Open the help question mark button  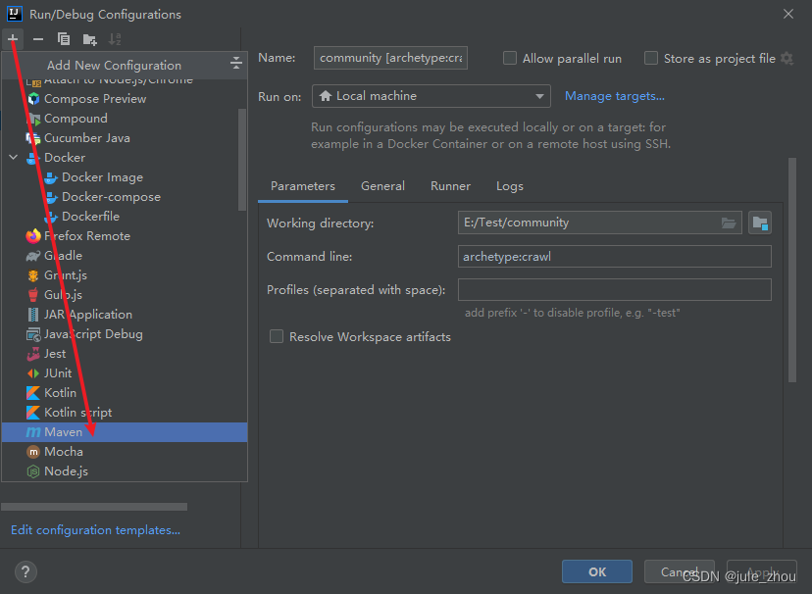coord(25,571)
